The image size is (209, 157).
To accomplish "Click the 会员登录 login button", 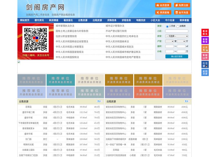I will (163, 5).
